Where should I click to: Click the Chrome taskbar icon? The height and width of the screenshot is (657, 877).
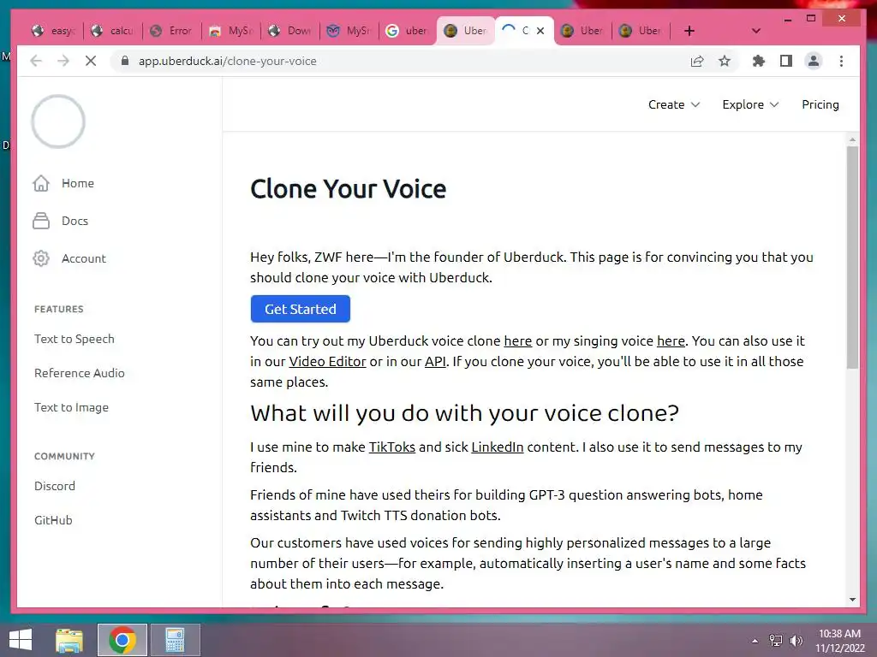pos(122,640)
